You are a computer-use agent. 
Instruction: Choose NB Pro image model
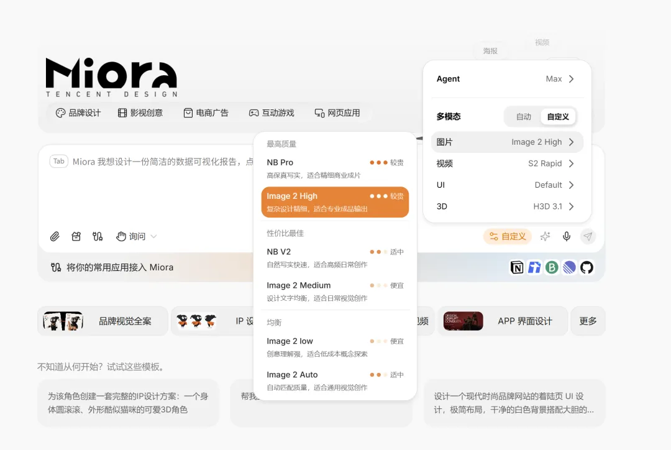point(335,168)
